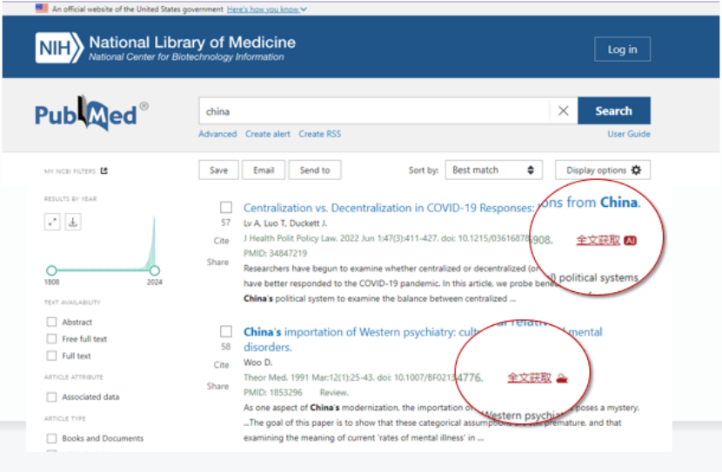Viewport: 722px width, 472px height.
Task: Open My NCBI Filters external link icon
Action: [x=104, y=171]
